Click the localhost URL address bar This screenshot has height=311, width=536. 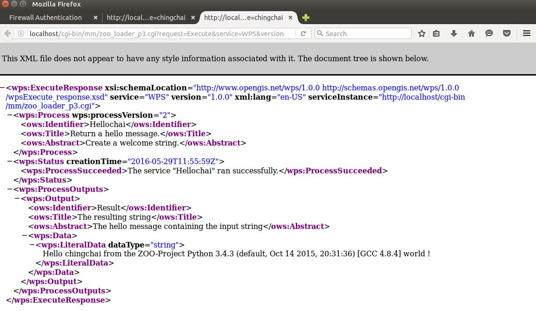pos(158,33)
